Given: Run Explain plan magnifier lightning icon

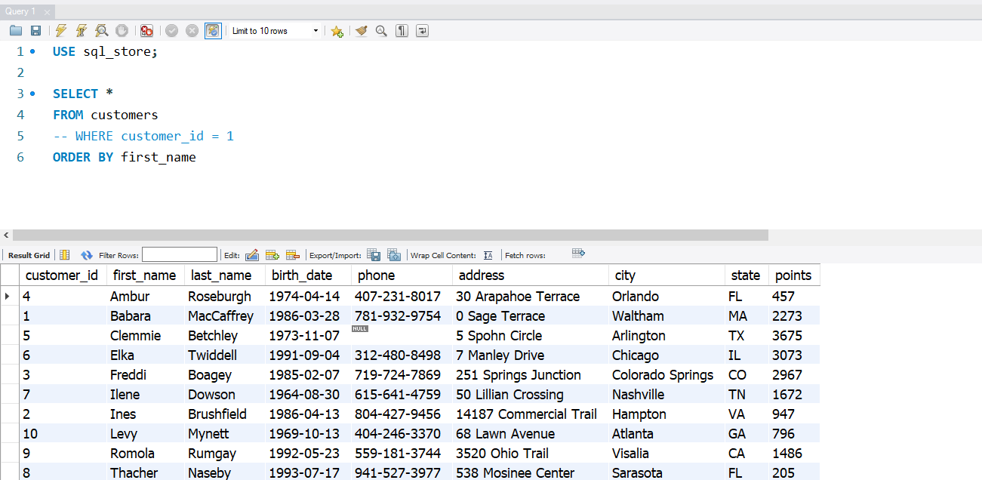Looking at the screenshot, I should click(101, 31).
